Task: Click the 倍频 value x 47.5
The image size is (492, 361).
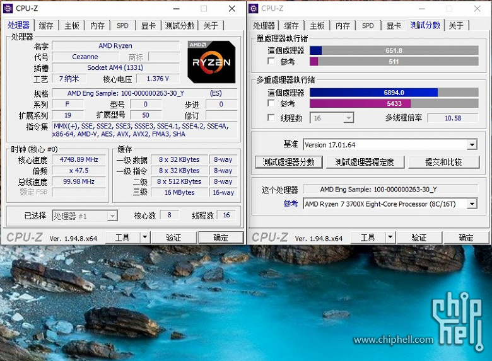Action: (79, 171)
